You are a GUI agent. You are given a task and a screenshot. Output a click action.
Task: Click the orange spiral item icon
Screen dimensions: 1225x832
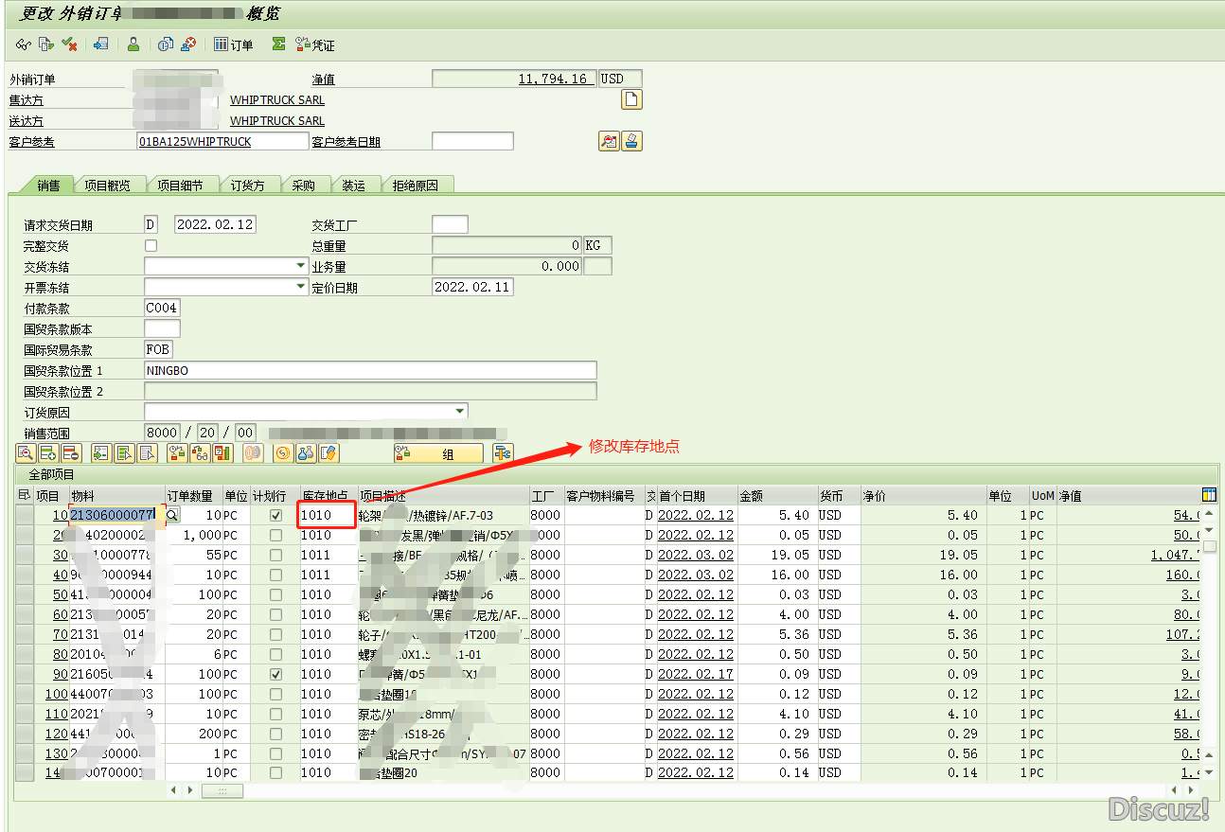(x=283, y=453)
